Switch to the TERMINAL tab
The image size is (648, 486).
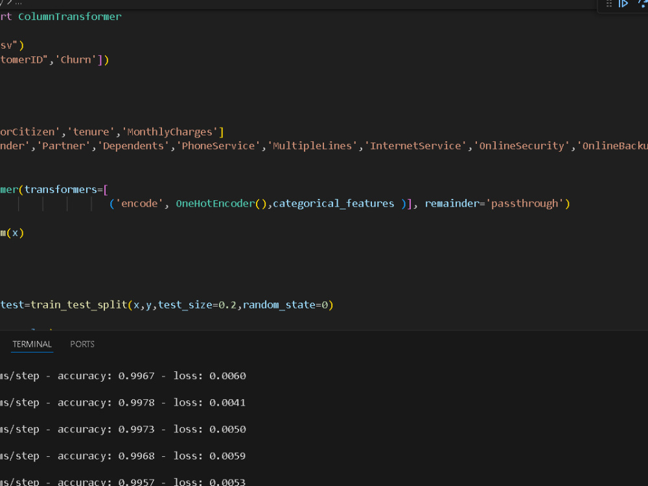point(32,344)
